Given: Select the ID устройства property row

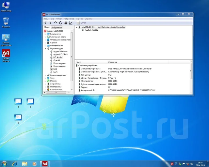Looking at the screenshot, I should click(x=133, y=81).
